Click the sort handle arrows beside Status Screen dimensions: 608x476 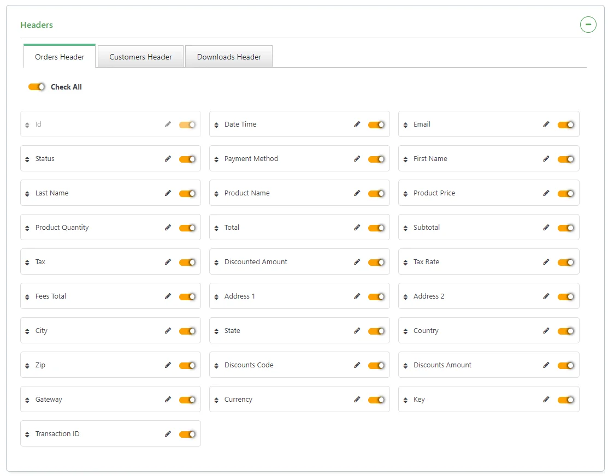tap(27, 159)
